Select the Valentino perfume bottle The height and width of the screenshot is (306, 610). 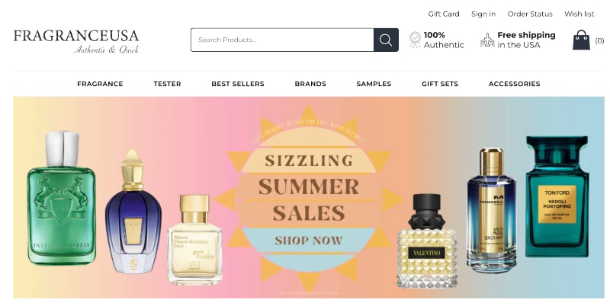(427, 241)
